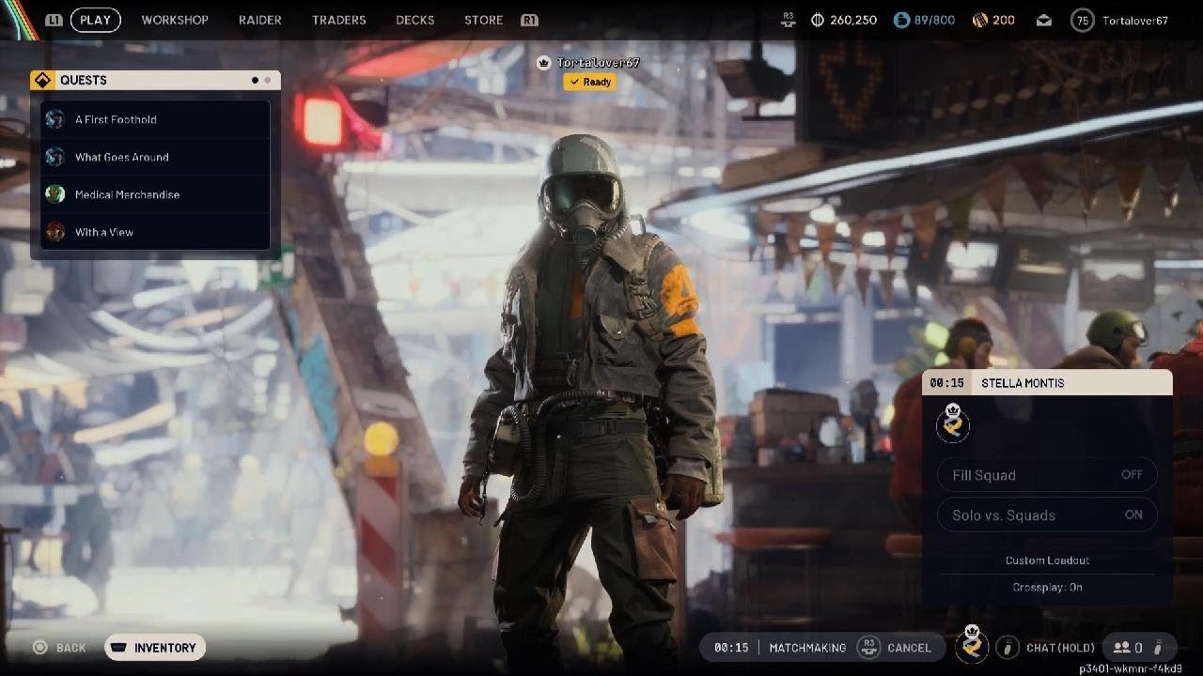Click the CHAT(HOLD) button

pyautogui.click(x=1061, y=648)
